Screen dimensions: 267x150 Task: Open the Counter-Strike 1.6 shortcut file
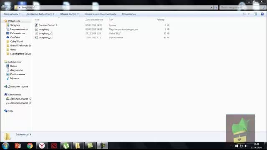48,25
